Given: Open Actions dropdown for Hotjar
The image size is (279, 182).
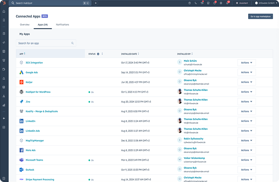Looking at the screenshot, I should (x=247, y=82).
